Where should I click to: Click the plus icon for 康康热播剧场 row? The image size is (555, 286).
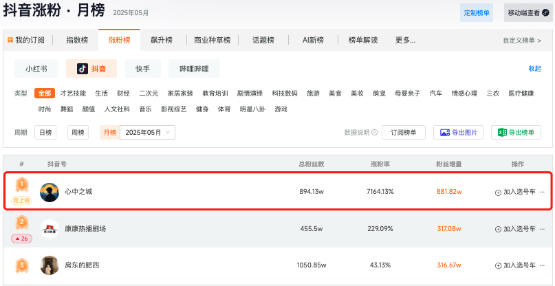point(498,230)
